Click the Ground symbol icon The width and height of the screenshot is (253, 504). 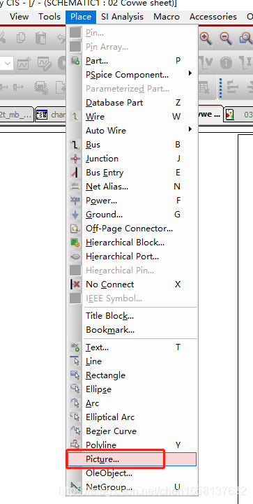75,215
